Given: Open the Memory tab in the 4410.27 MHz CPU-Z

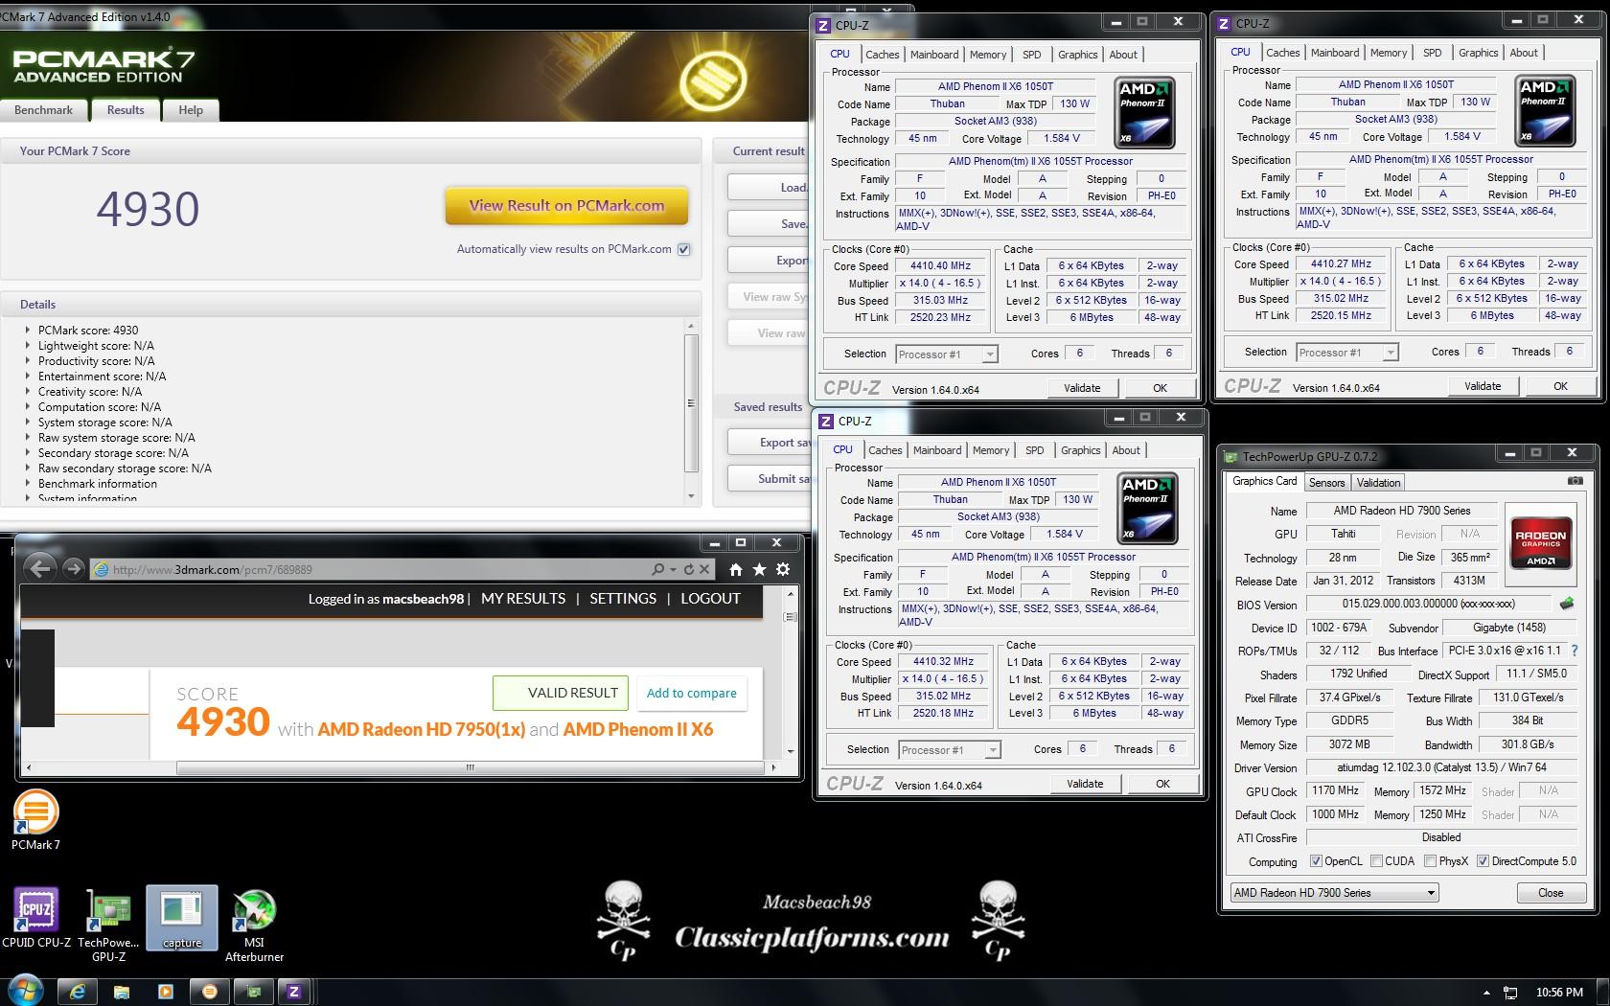Looking at the screenshot, I should click(1388, 53).
